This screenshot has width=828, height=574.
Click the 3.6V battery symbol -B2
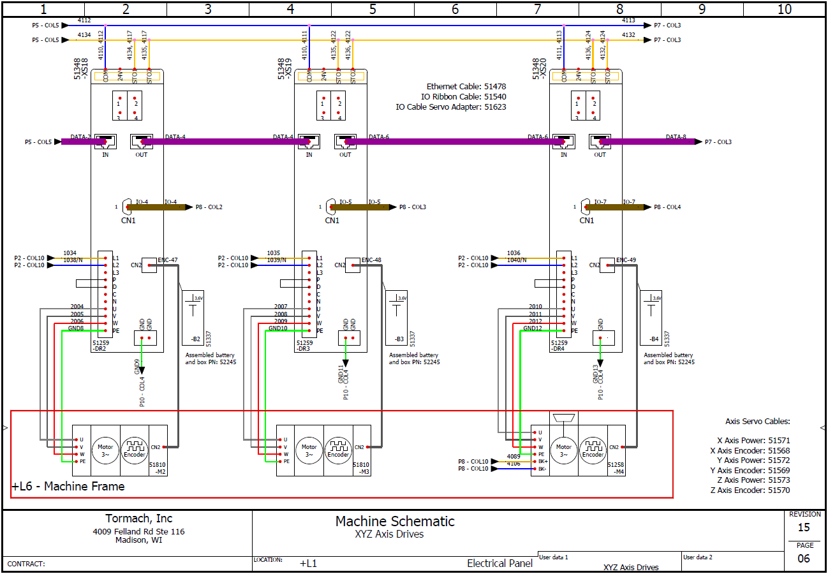click(x=193, y=311)
